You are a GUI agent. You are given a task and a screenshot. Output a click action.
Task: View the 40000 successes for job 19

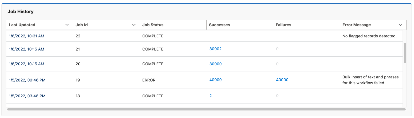click(215, 80)
